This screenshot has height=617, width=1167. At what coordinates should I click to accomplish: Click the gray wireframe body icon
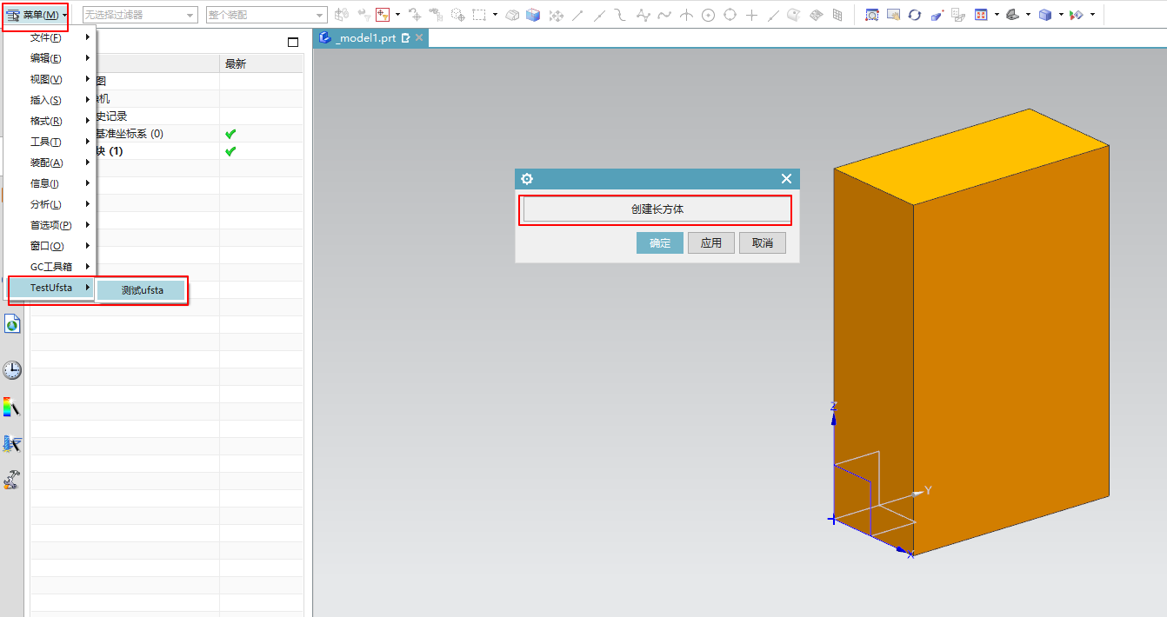coord(512,15)
